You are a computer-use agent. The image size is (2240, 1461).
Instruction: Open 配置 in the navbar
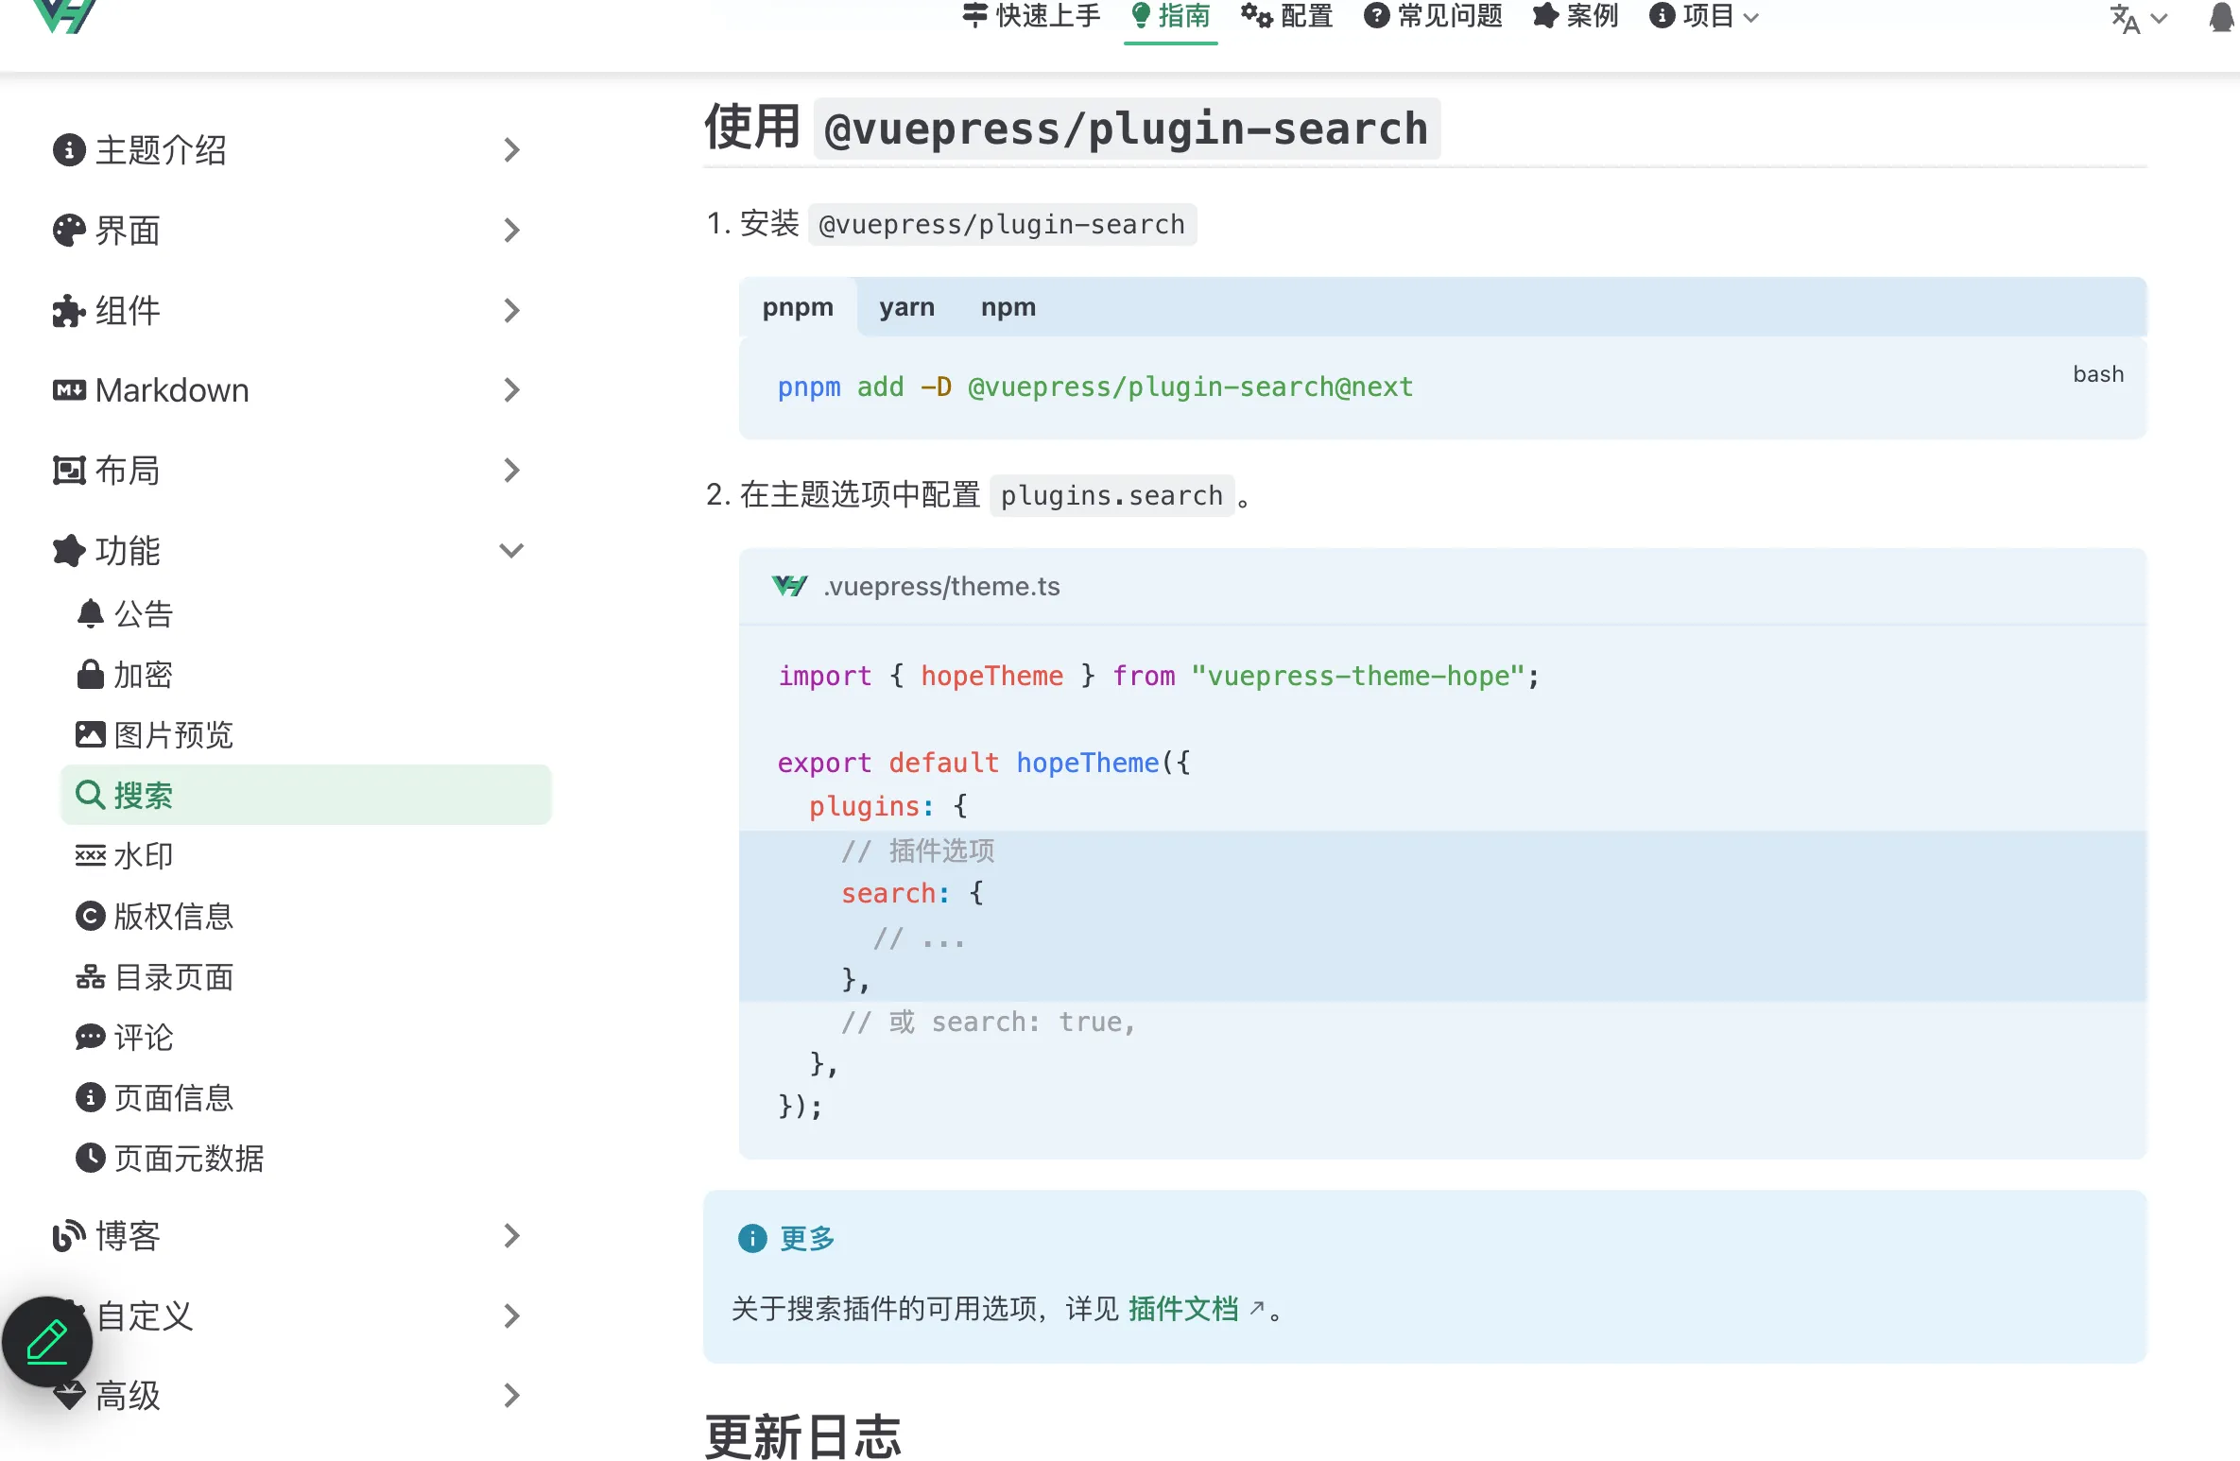click(x=1286, y=16)
